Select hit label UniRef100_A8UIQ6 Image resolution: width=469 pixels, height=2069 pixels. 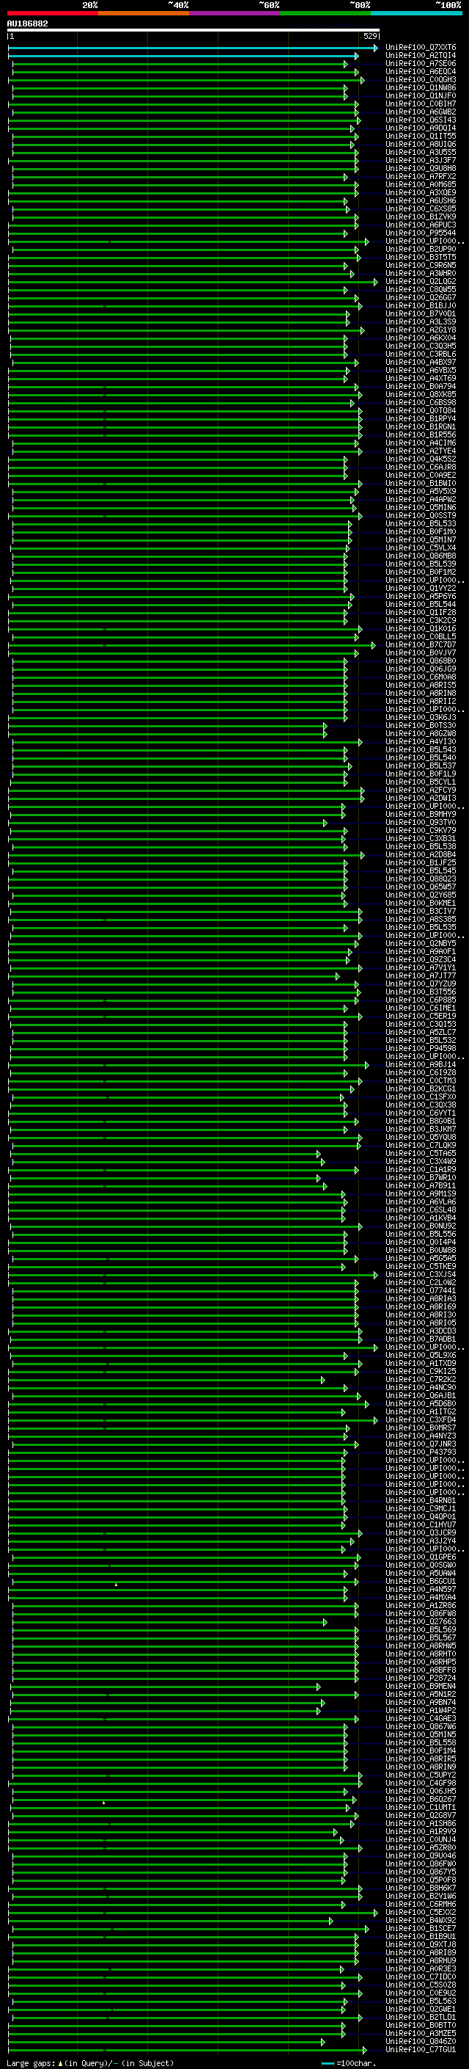pyautogui.click(x=421, y=145)
